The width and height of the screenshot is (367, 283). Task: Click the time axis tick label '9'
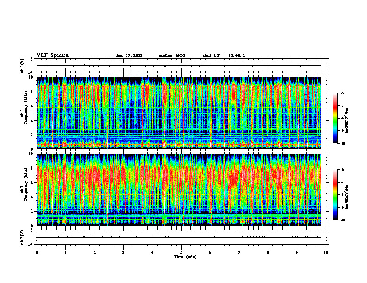click(x=297, y=252)
